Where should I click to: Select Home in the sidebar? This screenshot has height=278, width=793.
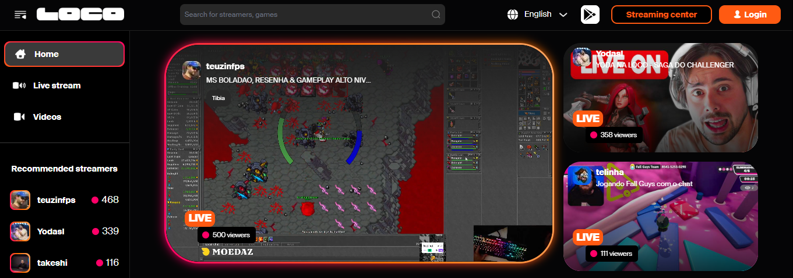pyautogui.click(x=64, y=54)
